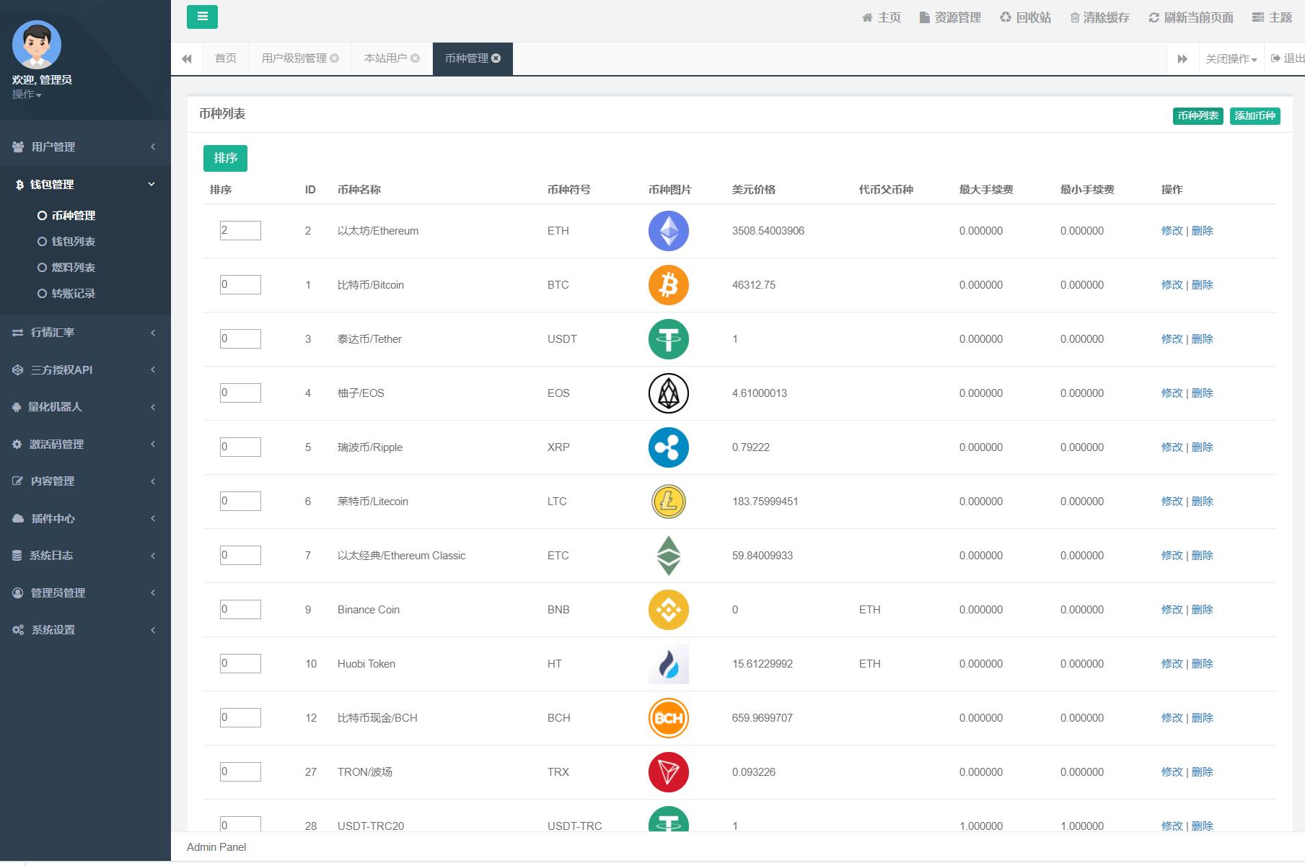Click the green 排序 button
The width and height of the screenshot is (1305, 866).
225,158
